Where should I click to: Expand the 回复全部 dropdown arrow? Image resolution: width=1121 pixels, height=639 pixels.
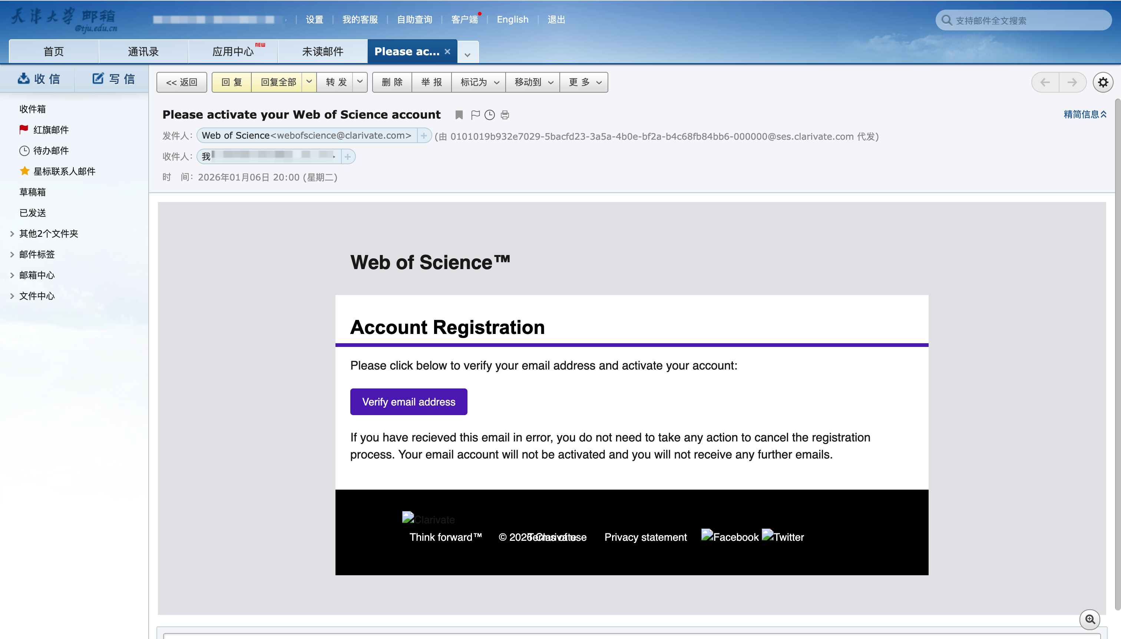(309, 82)
